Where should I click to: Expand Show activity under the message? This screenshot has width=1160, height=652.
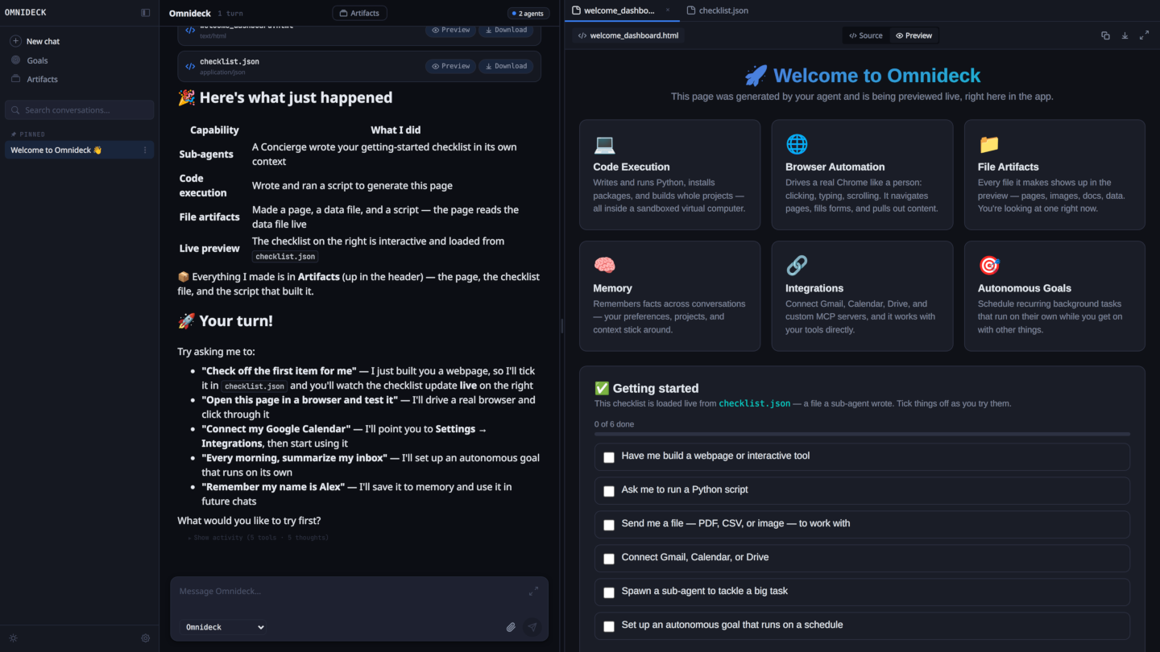(x=258, y=538)
